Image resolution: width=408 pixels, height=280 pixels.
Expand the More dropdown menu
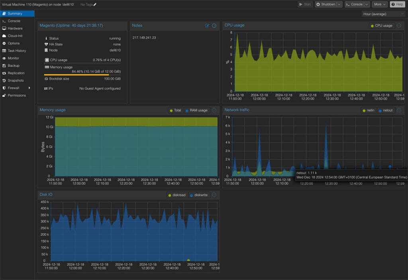(379, 4)
